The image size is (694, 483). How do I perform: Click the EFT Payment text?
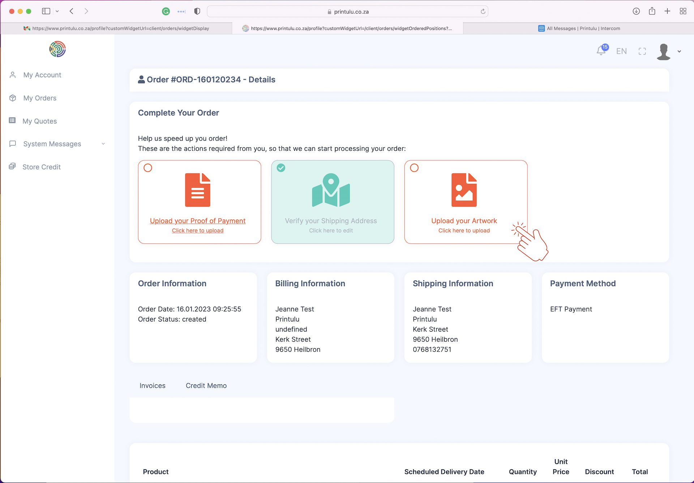(x=571, y=309)
